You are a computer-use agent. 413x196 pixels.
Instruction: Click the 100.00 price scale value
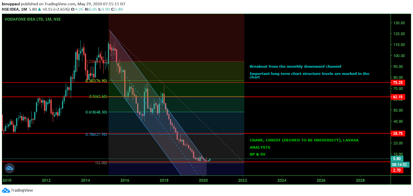(x=399, y=56)
